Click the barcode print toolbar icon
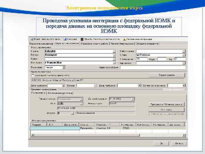205x154 pixels. pyautogui.click(x=82, y=39)
